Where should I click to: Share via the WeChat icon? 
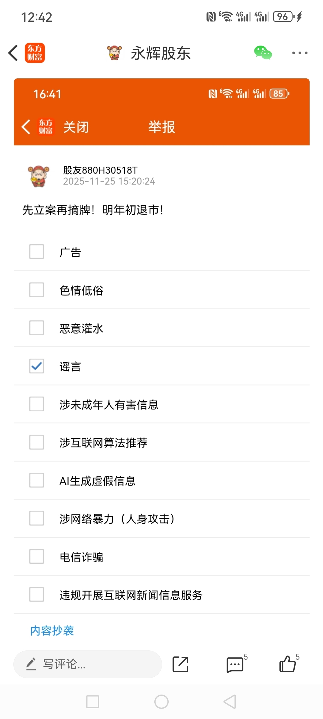pos(263,53)
